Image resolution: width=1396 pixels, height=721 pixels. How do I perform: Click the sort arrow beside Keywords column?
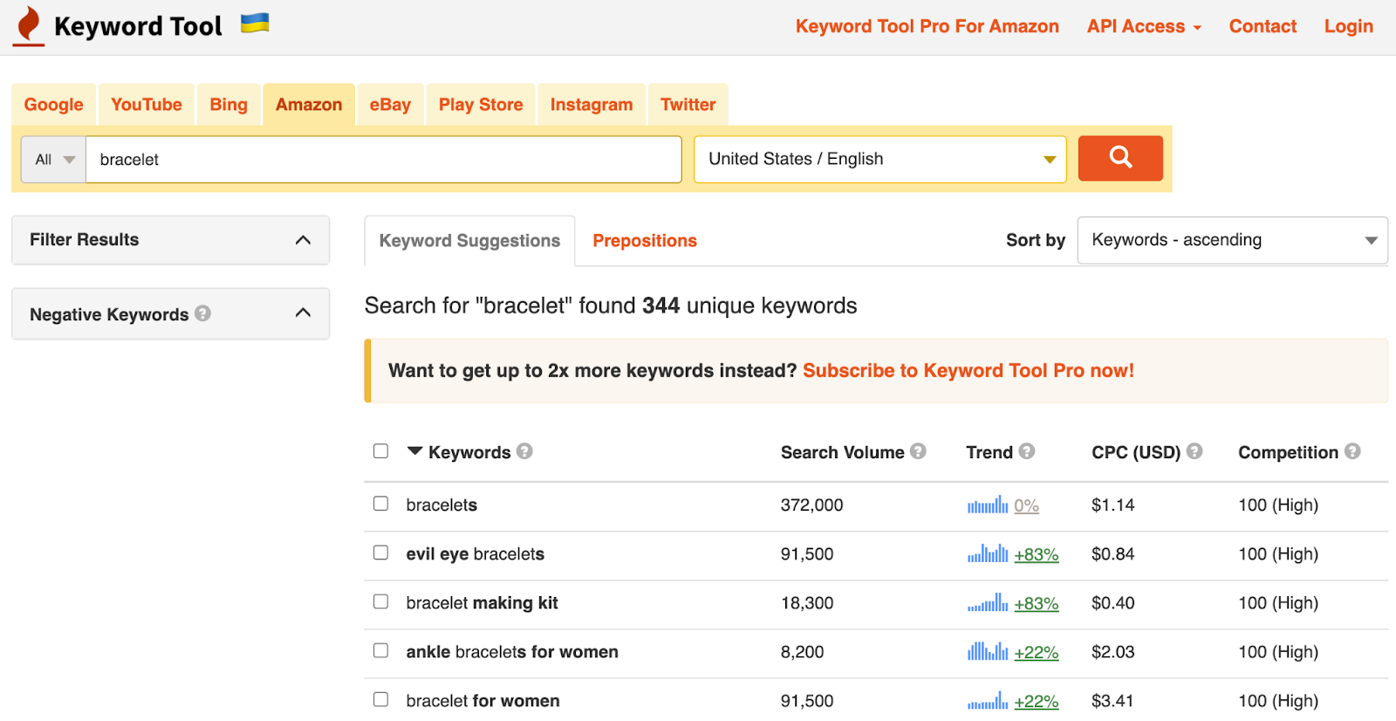coord(414,451)
